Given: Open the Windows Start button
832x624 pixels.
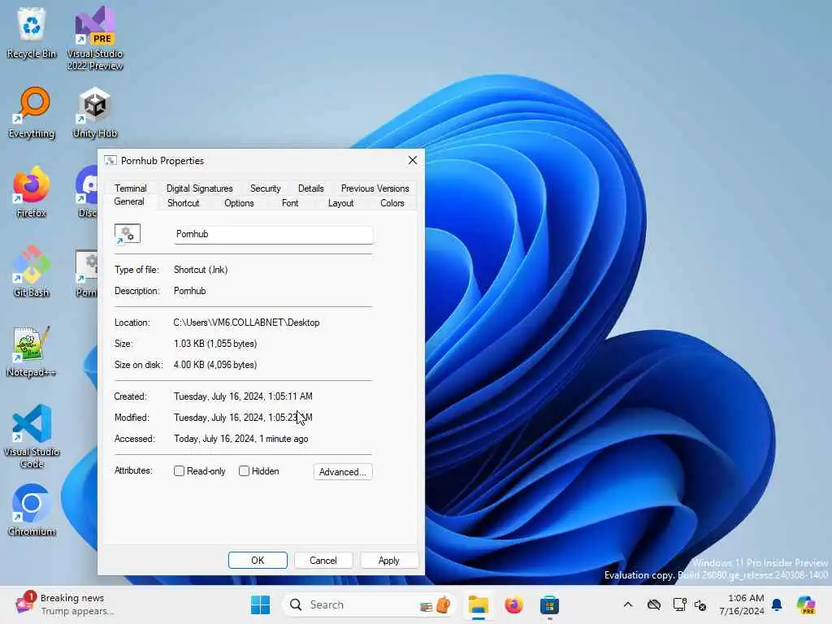Looking at the screenshot, I should click(x=260, y=604).
